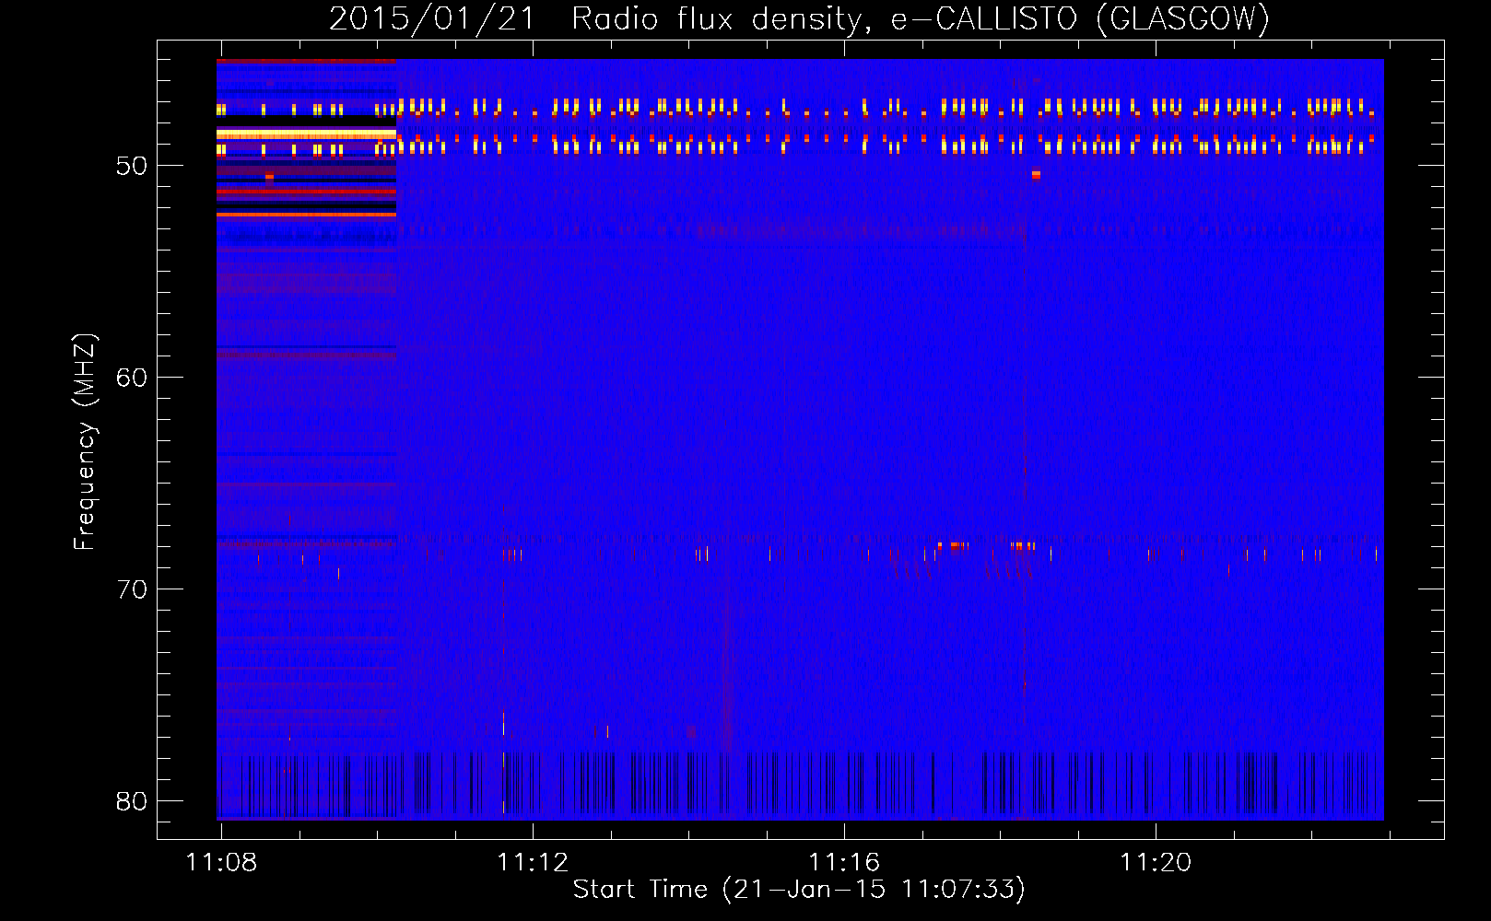Click the 80 frequency tick label
1491x921 pixels.
click(x=132, y=801)
